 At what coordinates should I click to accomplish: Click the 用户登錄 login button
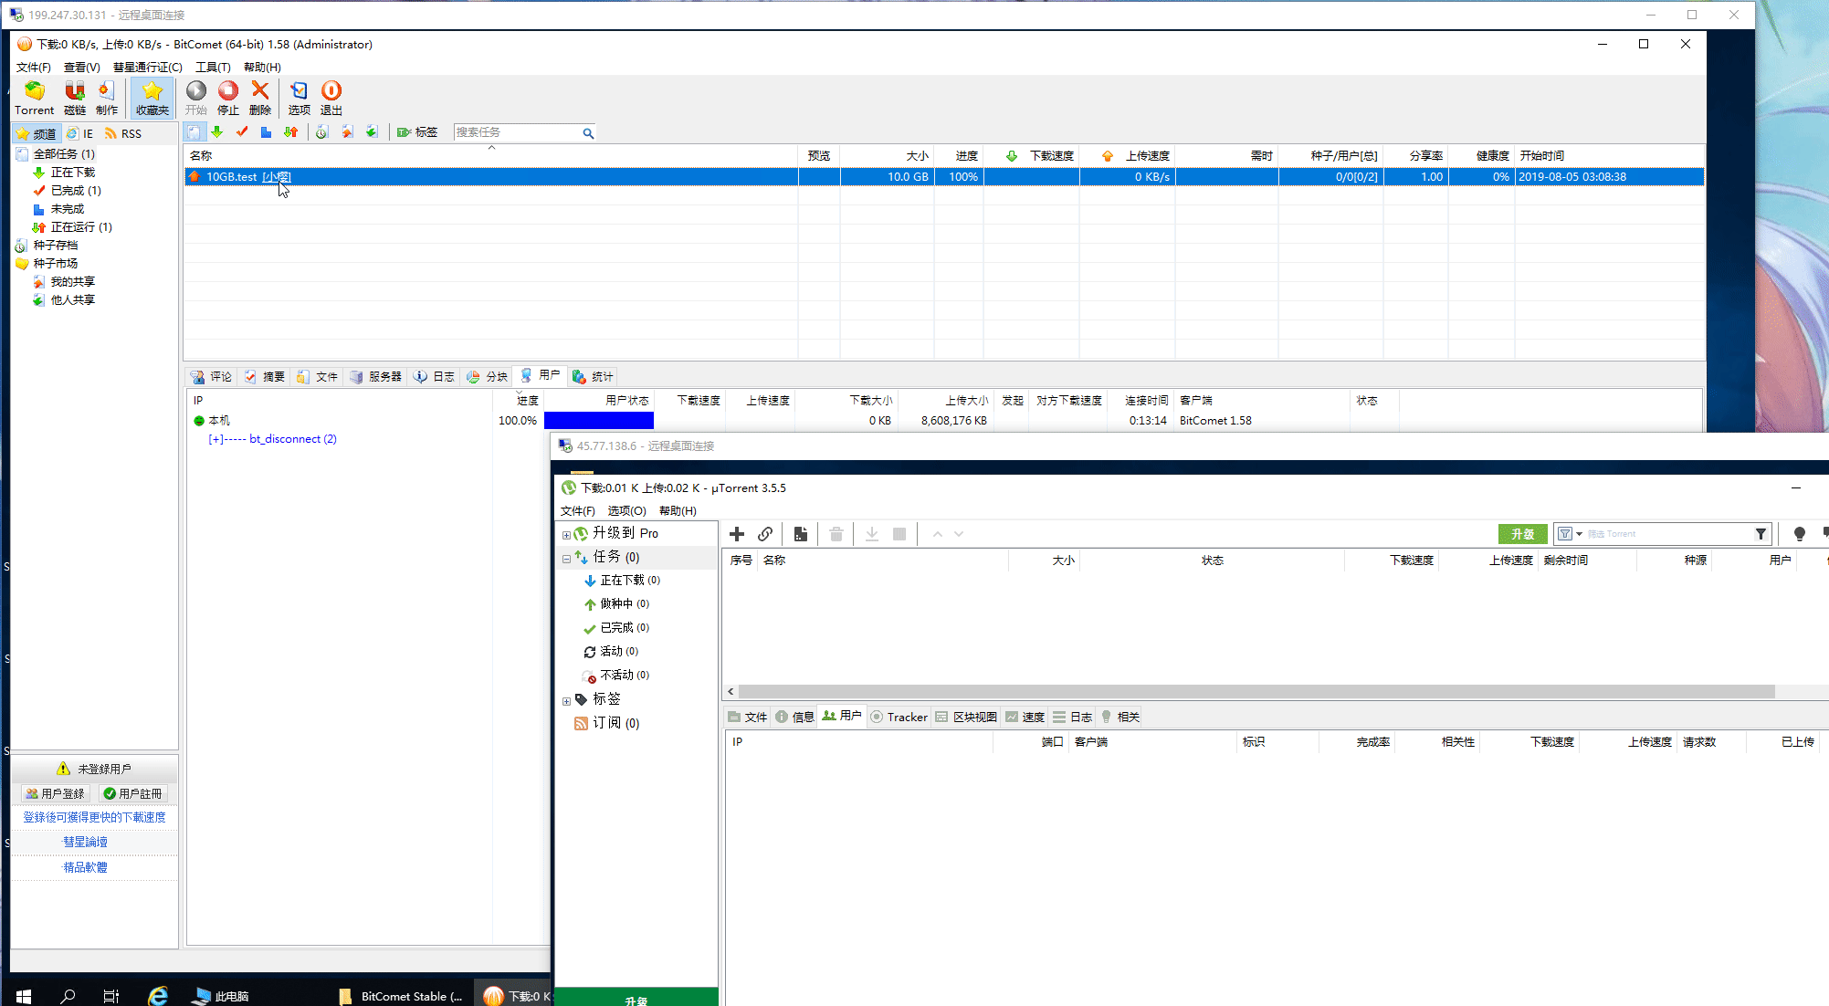pyautogui.click(x=55, y=793)
